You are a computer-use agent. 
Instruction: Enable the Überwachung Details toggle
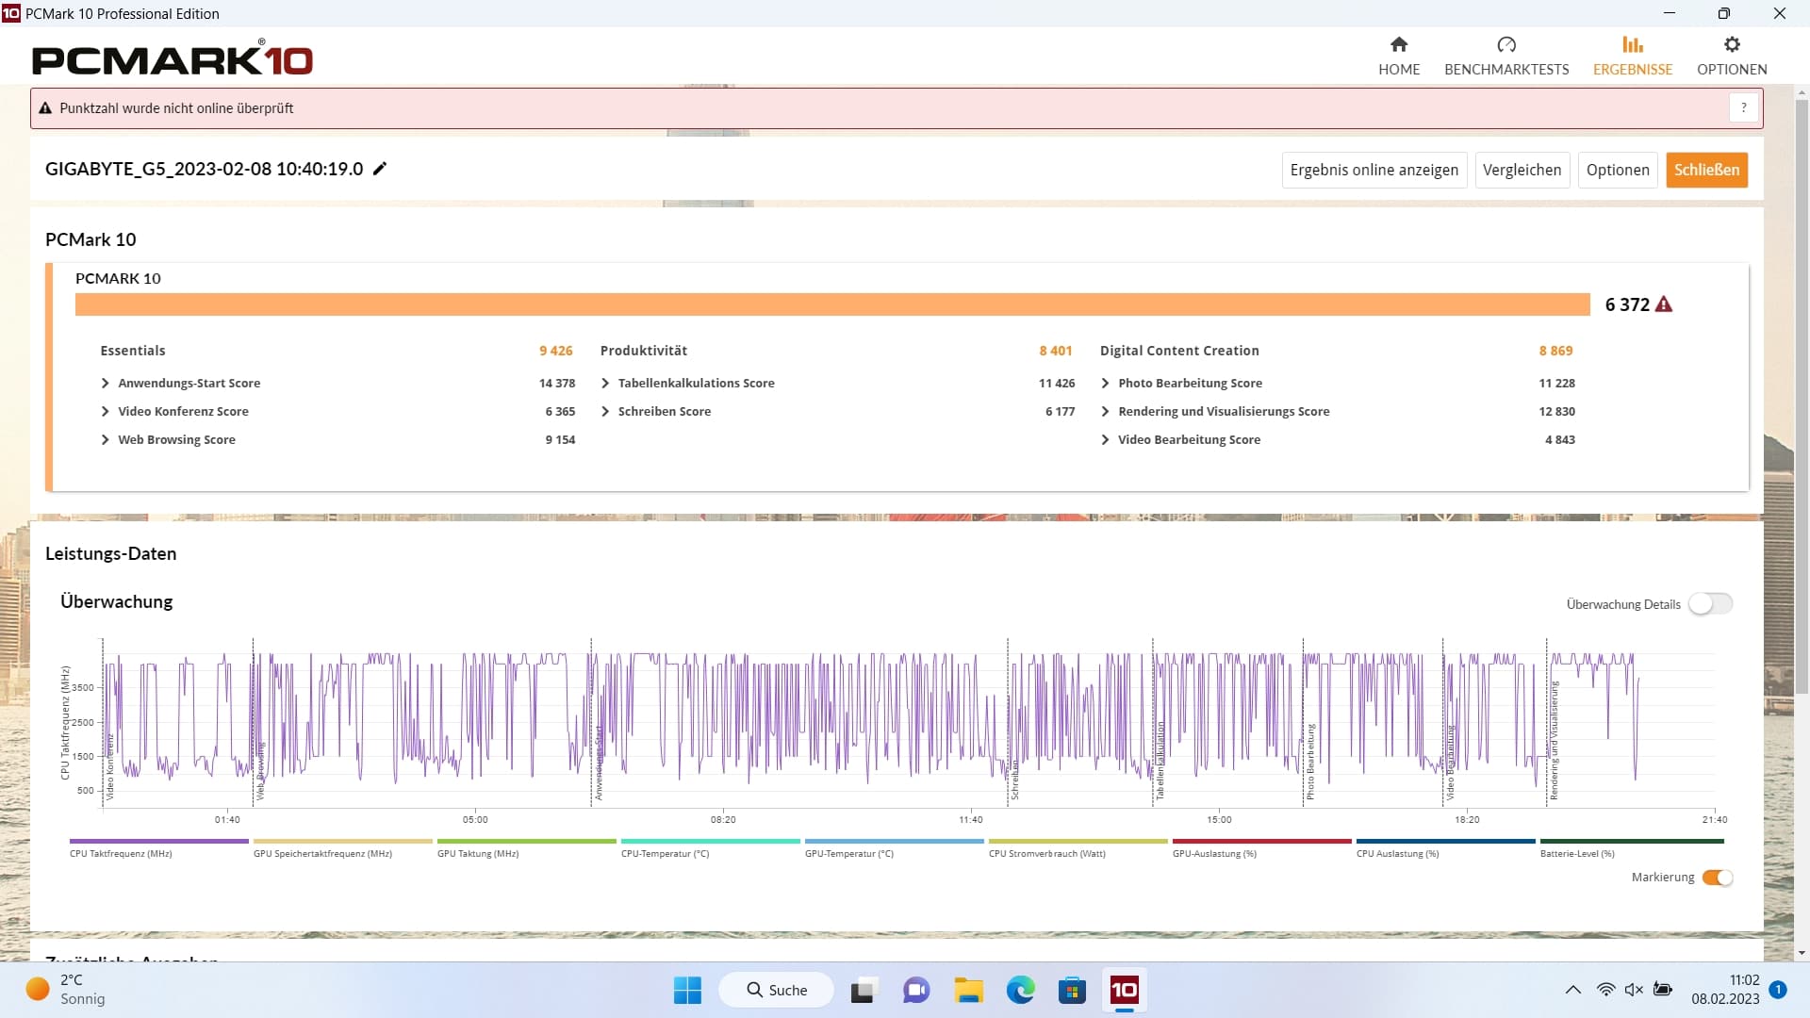pyautogui.click(x=1710, y=604)
